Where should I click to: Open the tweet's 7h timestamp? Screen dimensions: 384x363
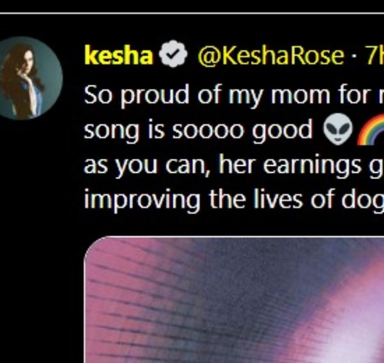point(374,57)
